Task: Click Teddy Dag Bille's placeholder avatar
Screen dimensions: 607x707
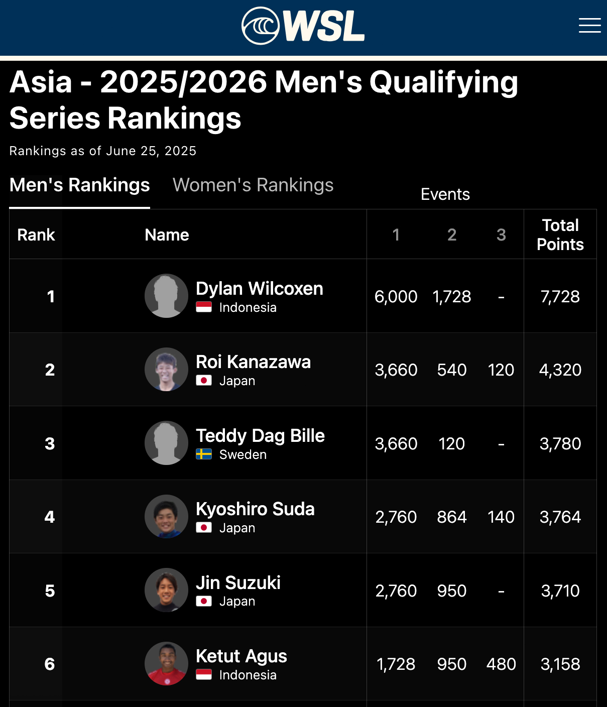Action: [x=167, y=443]
